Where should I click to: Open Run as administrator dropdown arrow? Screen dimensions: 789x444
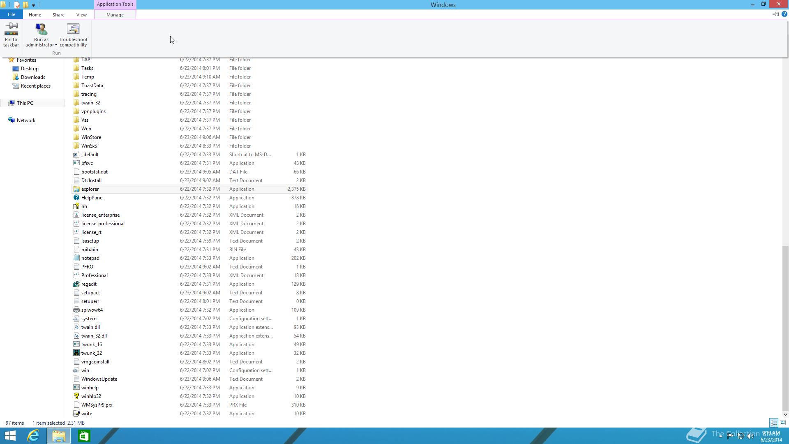56,45
